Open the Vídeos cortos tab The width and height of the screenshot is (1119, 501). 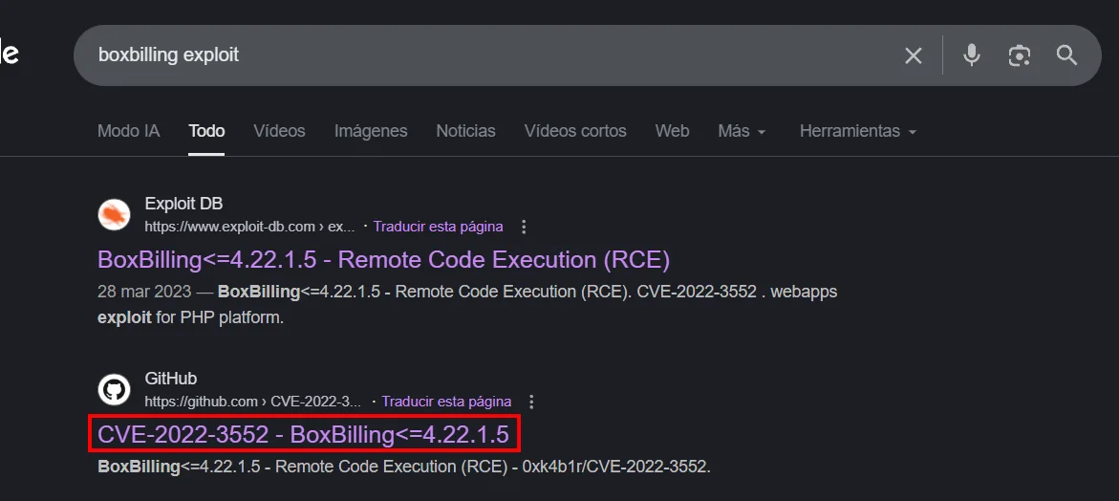575,131
